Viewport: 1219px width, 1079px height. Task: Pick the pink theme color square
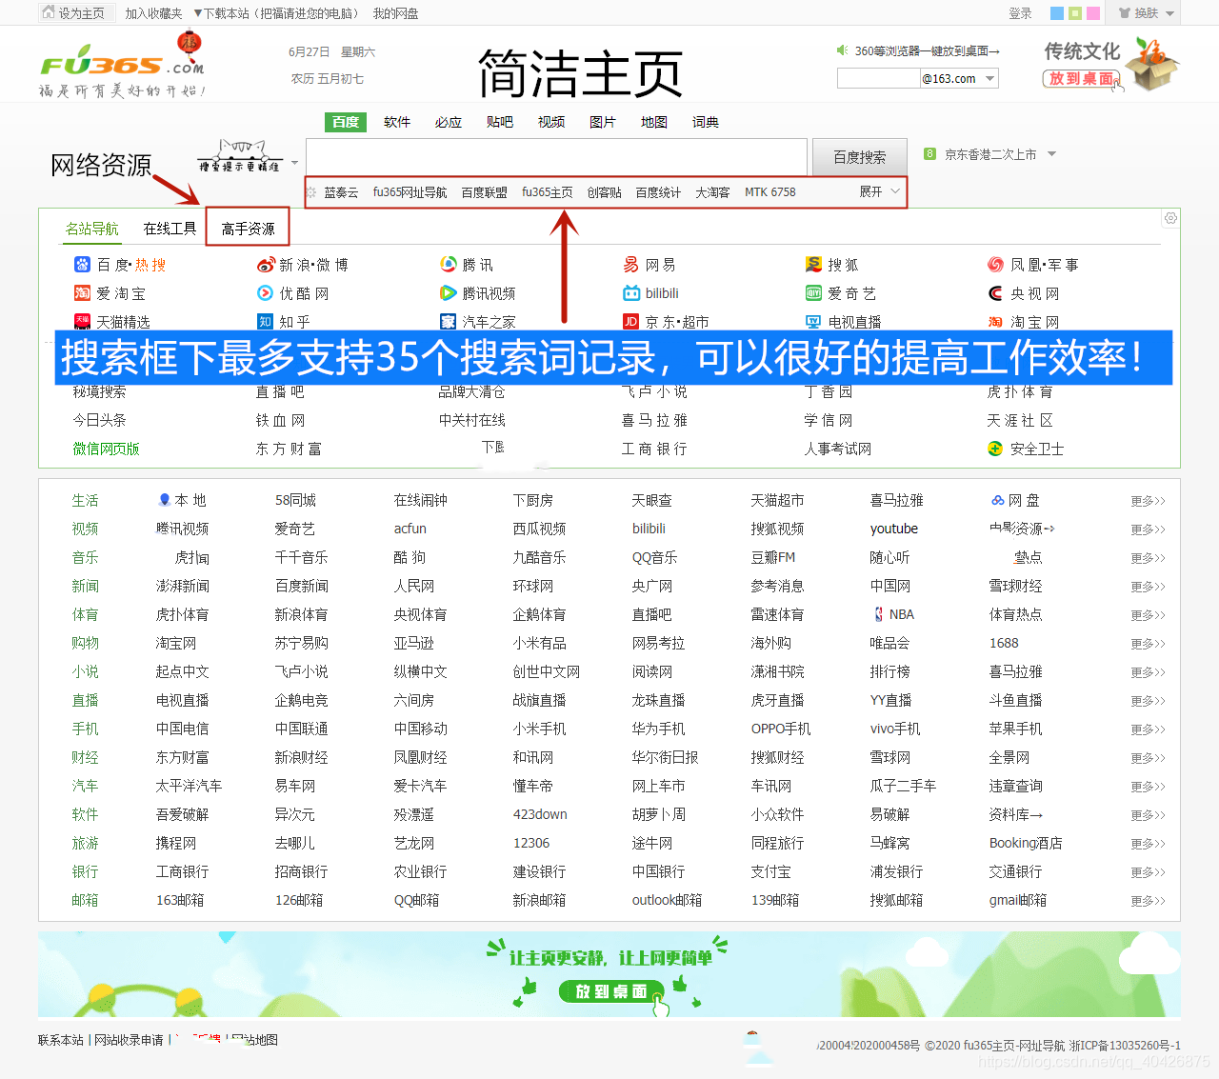(1093, 13)
